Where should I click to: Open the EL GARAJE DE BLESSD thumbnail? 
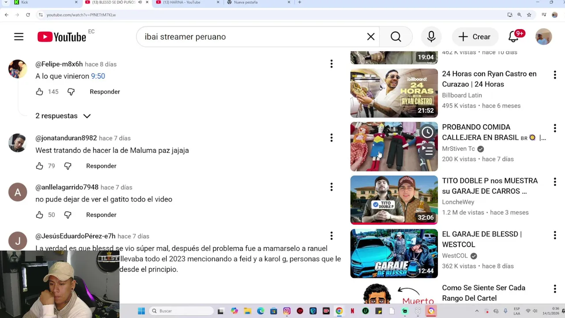(x=394, y=254)
